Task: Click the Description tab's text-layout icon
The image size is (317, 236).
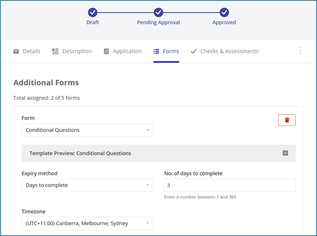Action: point(55,52)
